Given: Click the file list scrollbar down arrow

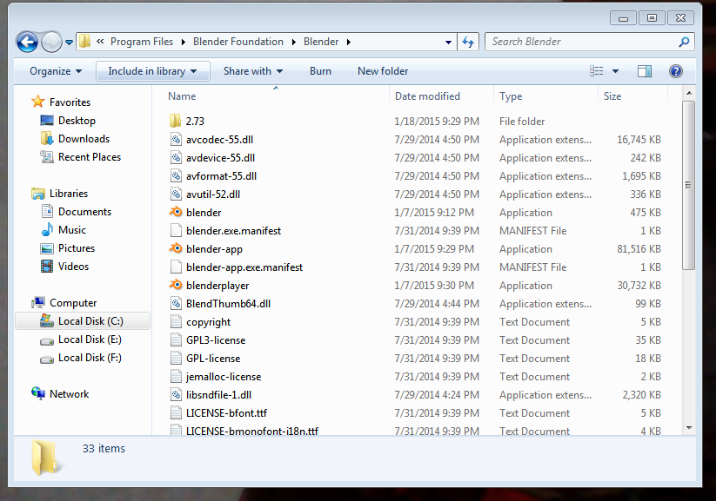Looking at the screenshot, I should (x=689, y=428).
